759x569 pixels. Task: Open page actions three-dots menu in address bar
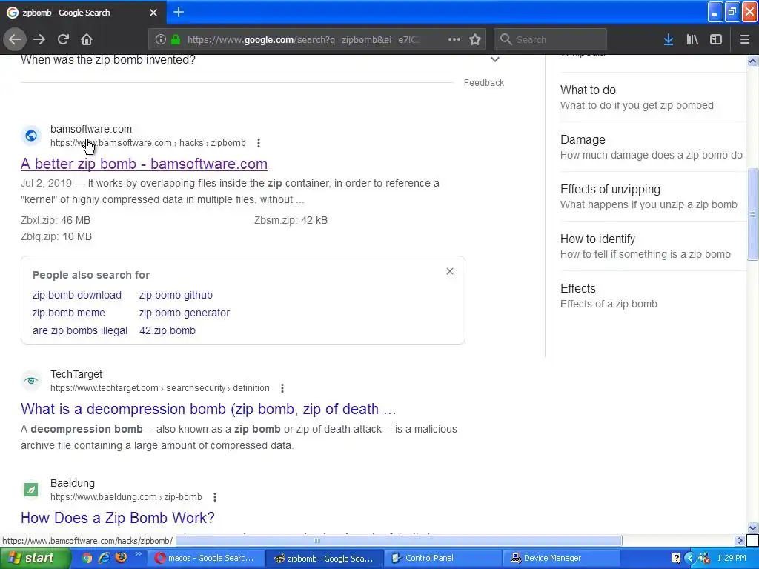click(454, 39)
